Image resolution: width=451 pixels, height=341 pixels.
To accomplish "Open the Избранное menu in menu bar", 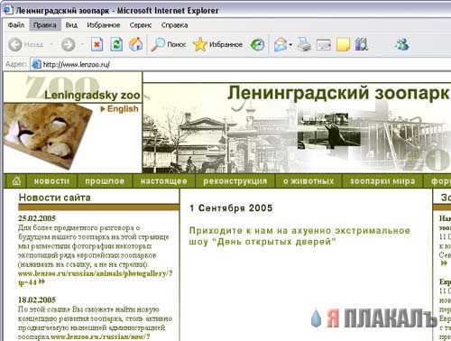I will pos(104,25).
